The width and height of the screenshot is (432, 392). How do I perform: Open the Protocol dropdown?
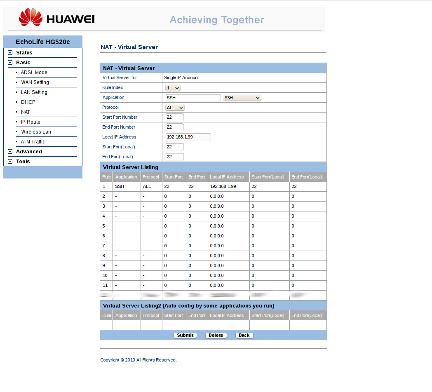tap(175, 108)
